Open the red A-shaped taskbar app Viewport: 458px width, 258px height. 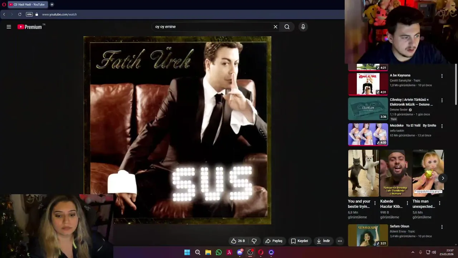point(229,252)
